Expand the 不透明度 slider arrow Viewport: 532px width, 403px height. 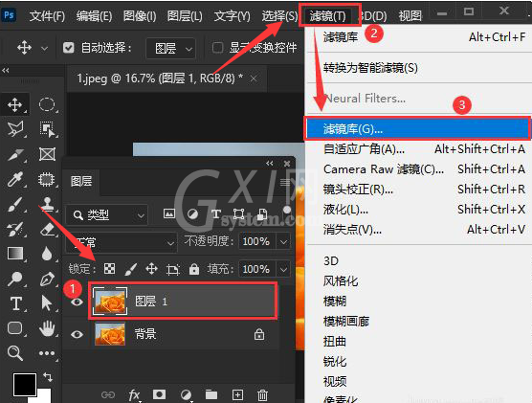[x=283, y=242]
